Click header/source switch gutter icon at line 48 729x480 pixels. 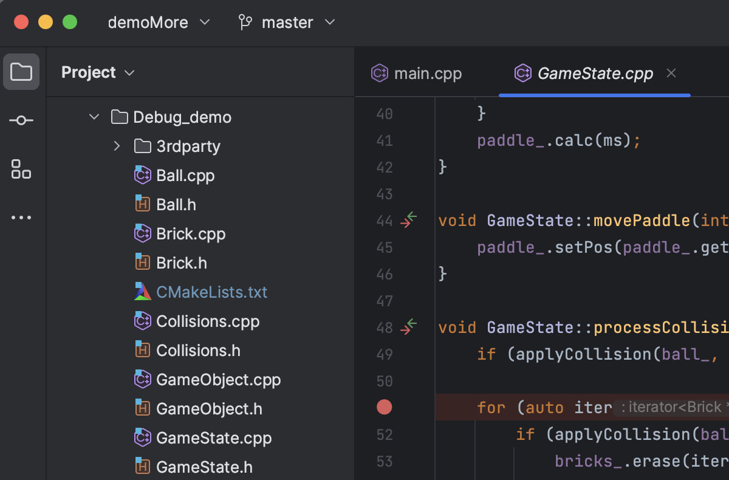[x=409, y=327]
